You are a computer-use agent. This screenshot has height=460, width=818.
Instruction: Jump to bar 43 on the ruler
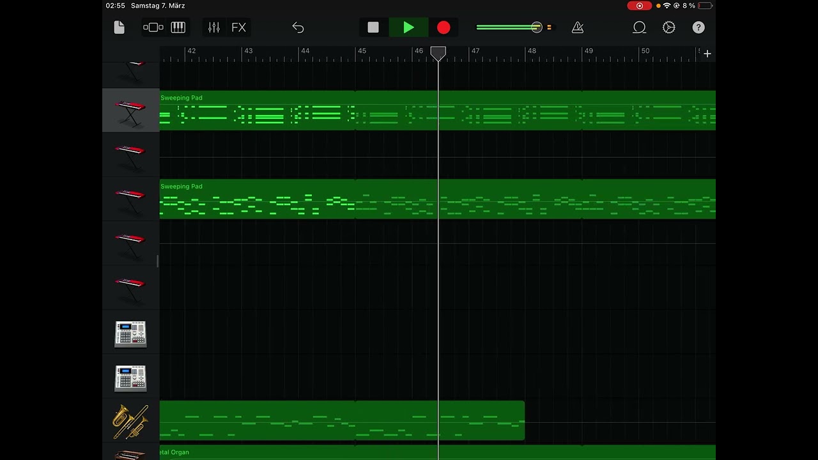[248, 51]
